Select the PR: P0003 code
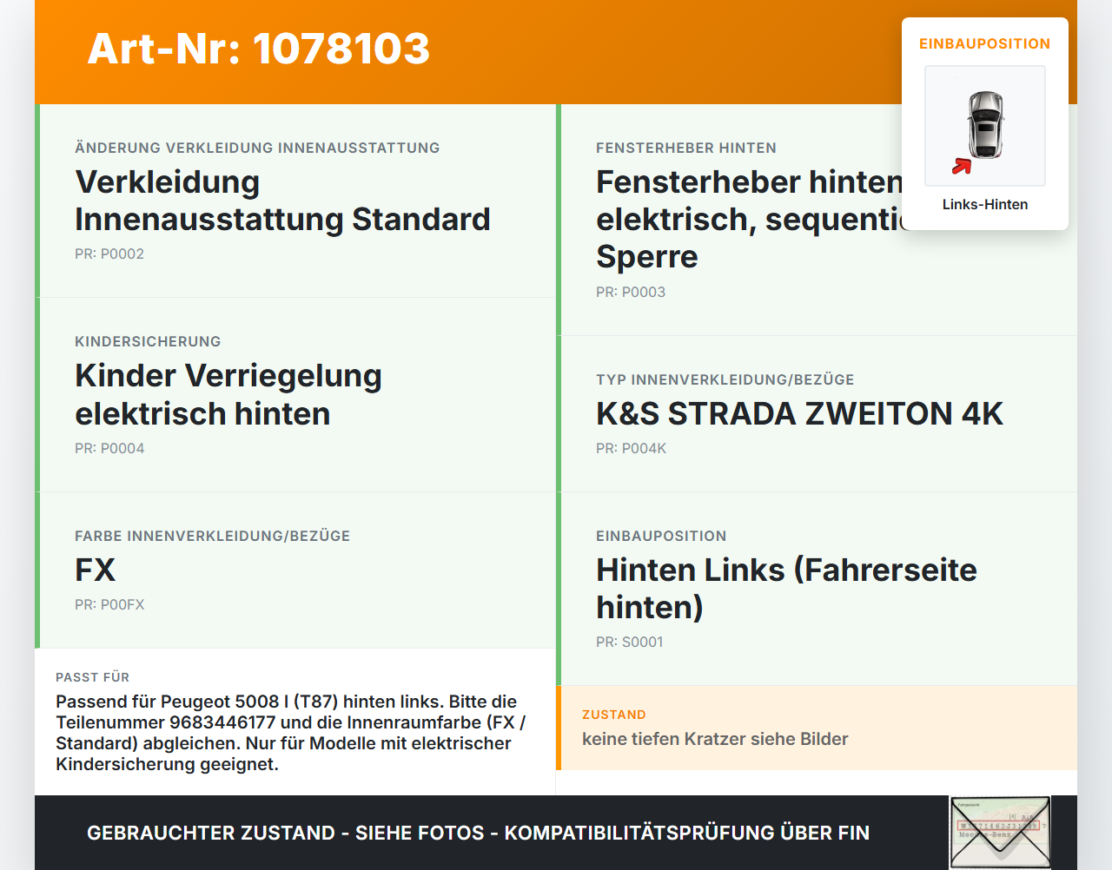The height and width of the screenshot is (870, 1112). click(631, 292)
